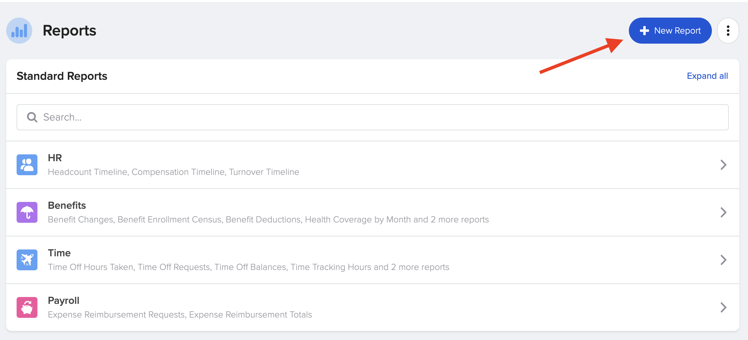Click the Time airplane icon
Image resolution: width=748 pixels, height=340 pixels.
[27, 260]
